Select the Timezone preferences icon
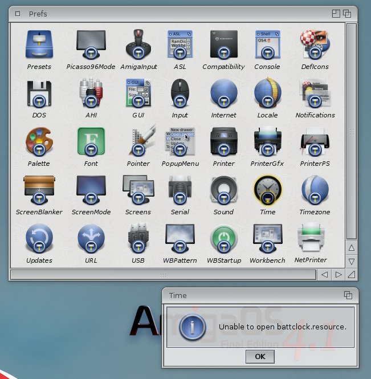The height and width of the screenshot is (379, 371). (x=315, y=190)
